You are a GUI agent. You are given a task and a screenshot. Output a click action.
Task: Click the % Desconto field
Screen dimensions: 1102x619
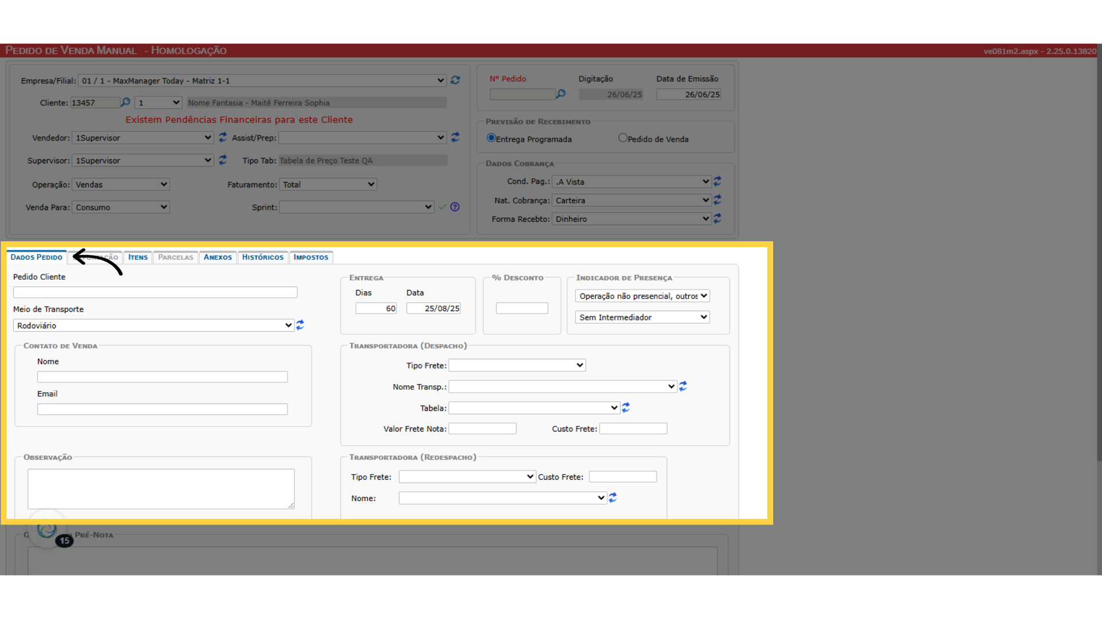click(x=522, y=308)
